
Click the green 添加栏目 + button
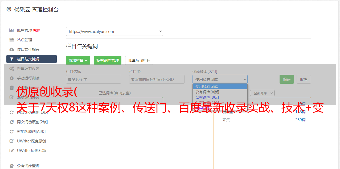click(x=78, y=60)
